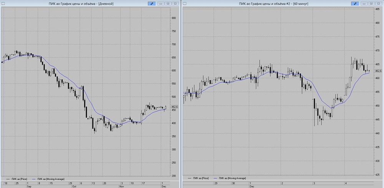Image resolution: width=384 pixels, height=188 pixels.
Task: Click the 350 price level on daily chart axis
Action: (174, 136)
